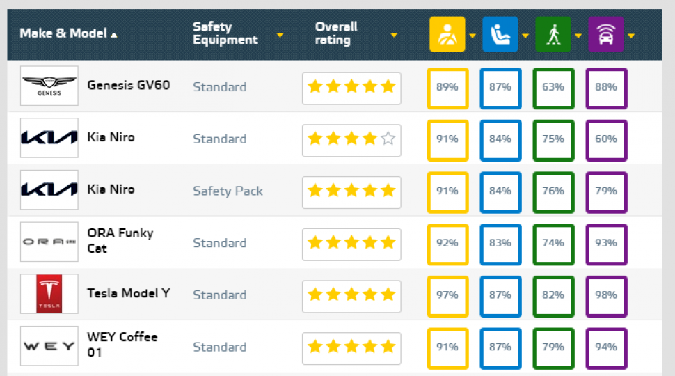
Task: Expand dropdown arrow next to yellow Adult Occupant icon
Action: 472,36
